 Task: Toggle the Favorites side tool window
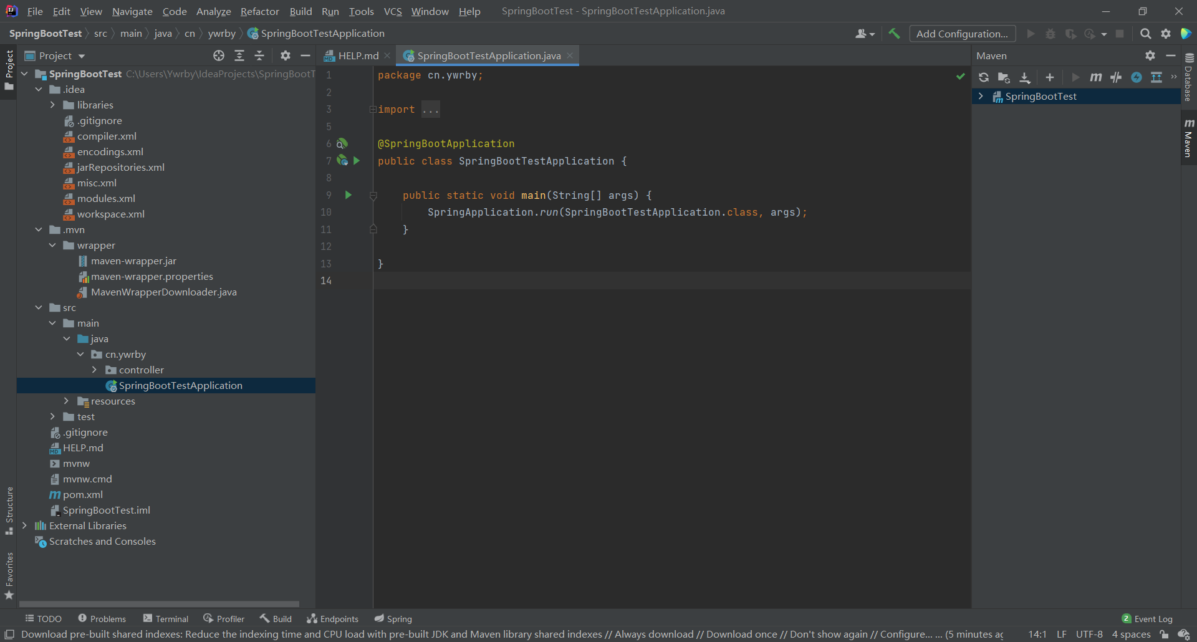click(9, 576)
